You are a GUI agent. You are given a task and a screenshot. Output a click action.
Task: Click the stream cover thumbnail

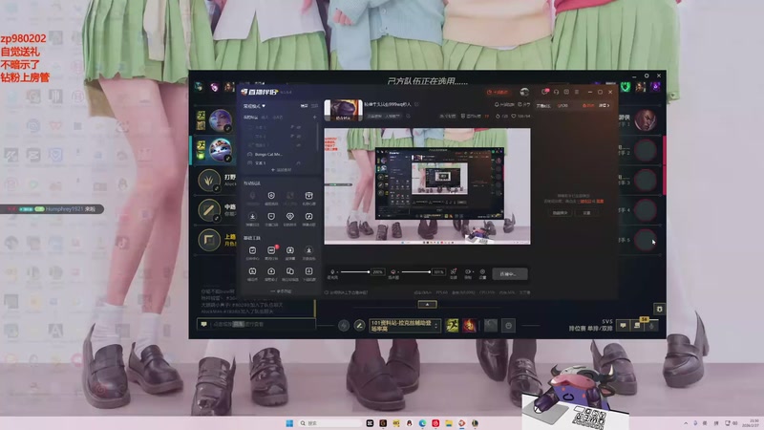343,110
